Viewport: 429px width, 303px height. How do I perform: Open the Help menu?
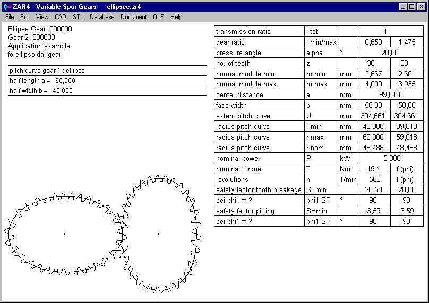tap(176, 17)
